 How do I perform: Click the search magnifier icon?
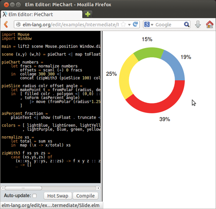pos(186,25)
